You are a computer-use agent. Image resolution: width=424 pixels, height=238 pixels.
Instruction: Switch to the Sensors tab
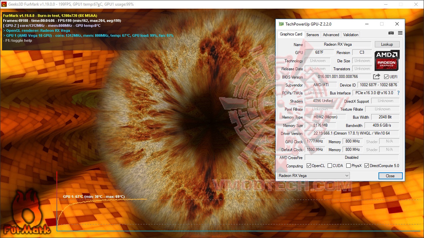pos(313,35)
